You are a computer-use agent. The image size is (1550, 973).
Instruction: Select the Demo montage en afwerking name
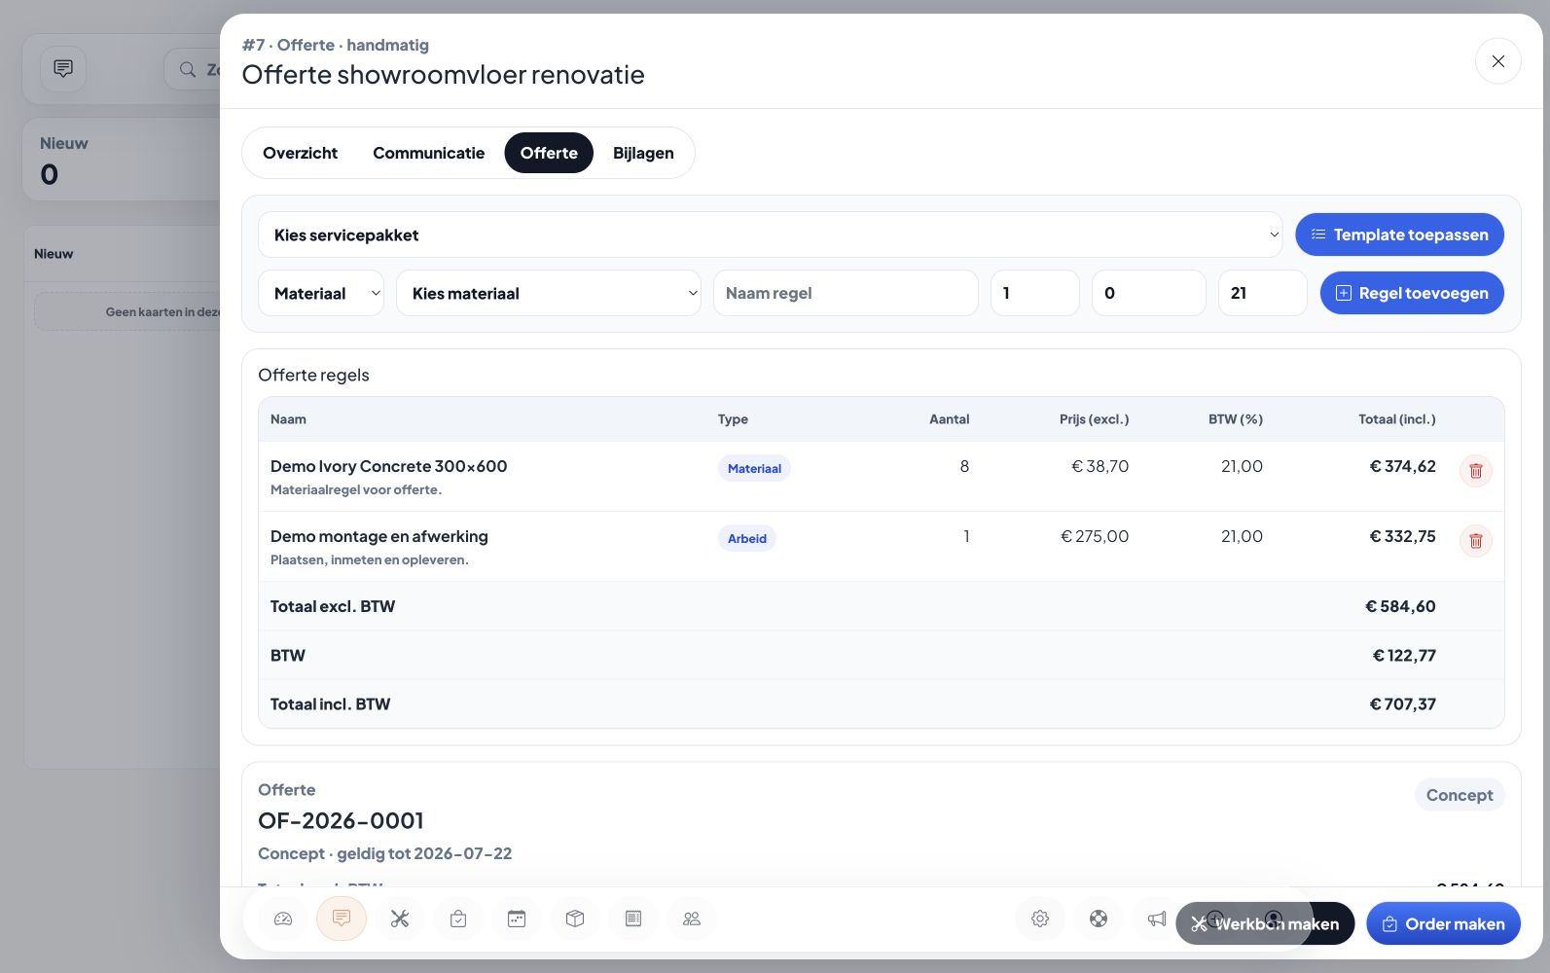(379, 536)
